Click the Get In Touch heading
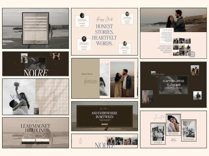 (167, 30)
